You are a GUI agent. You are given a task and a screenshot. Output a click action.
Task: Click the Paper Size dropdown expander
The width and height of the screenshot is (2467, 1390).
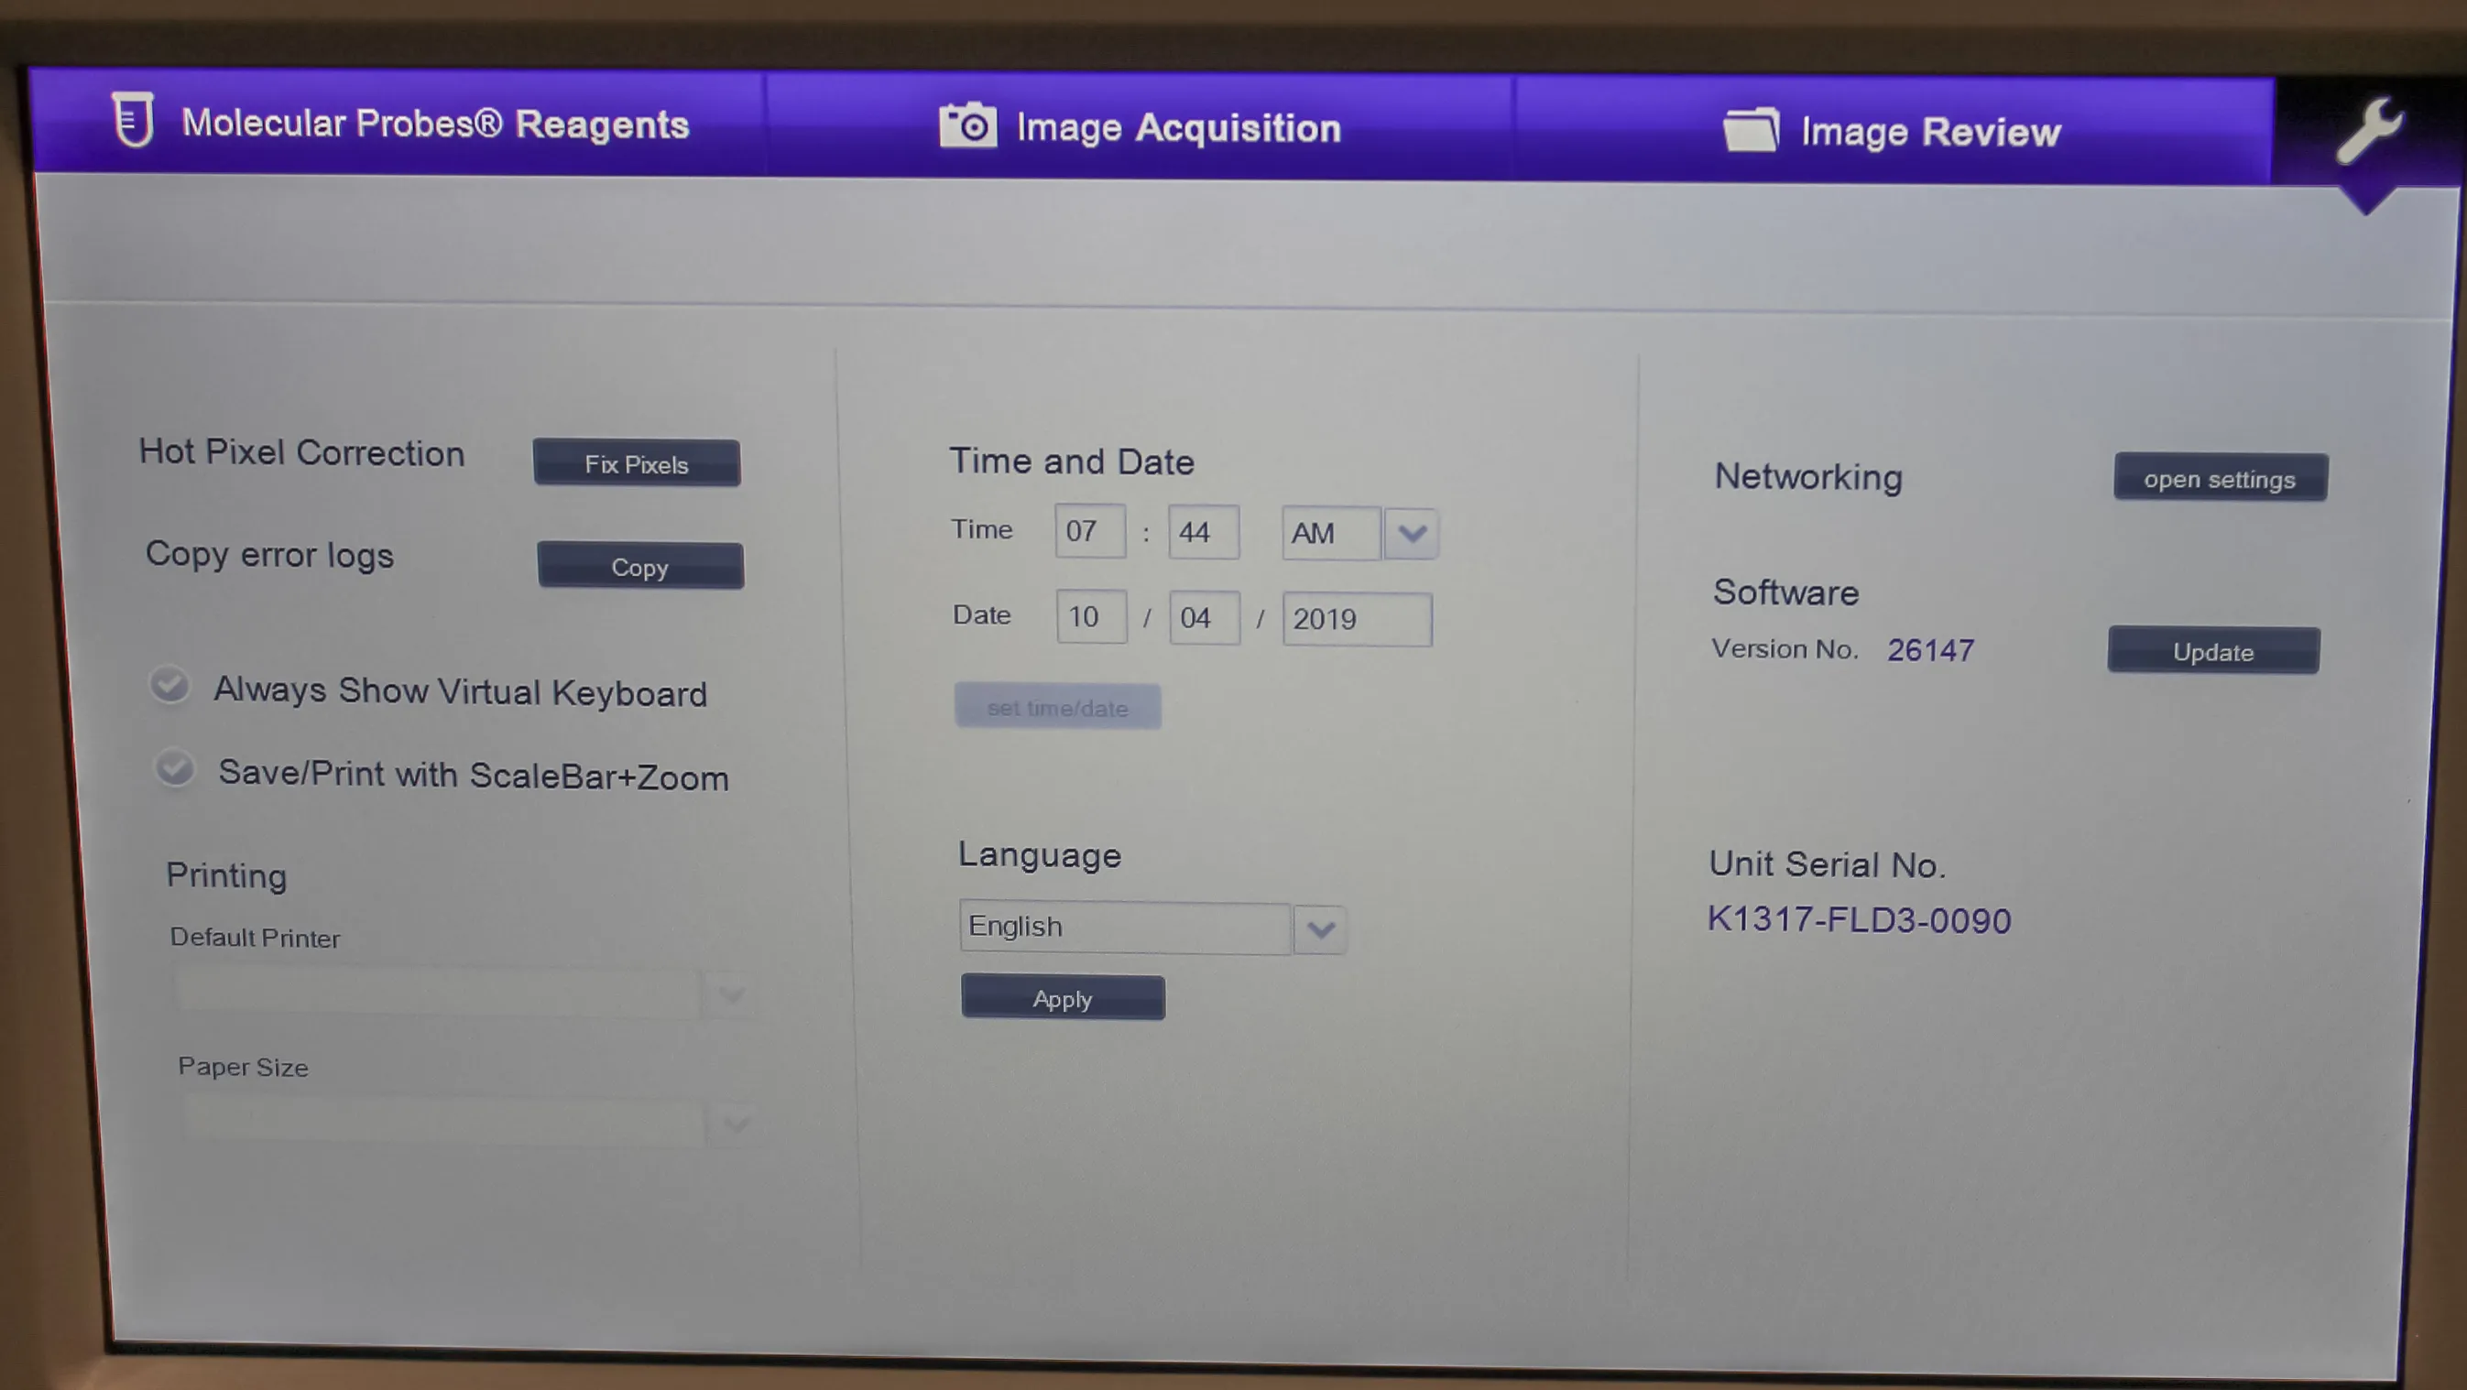732,1121
